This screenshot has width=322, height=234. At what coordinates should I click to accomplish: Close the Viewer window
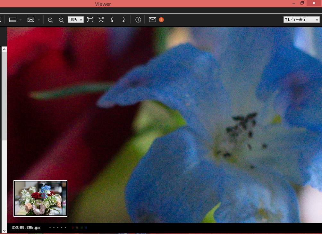tap(314, 3)
